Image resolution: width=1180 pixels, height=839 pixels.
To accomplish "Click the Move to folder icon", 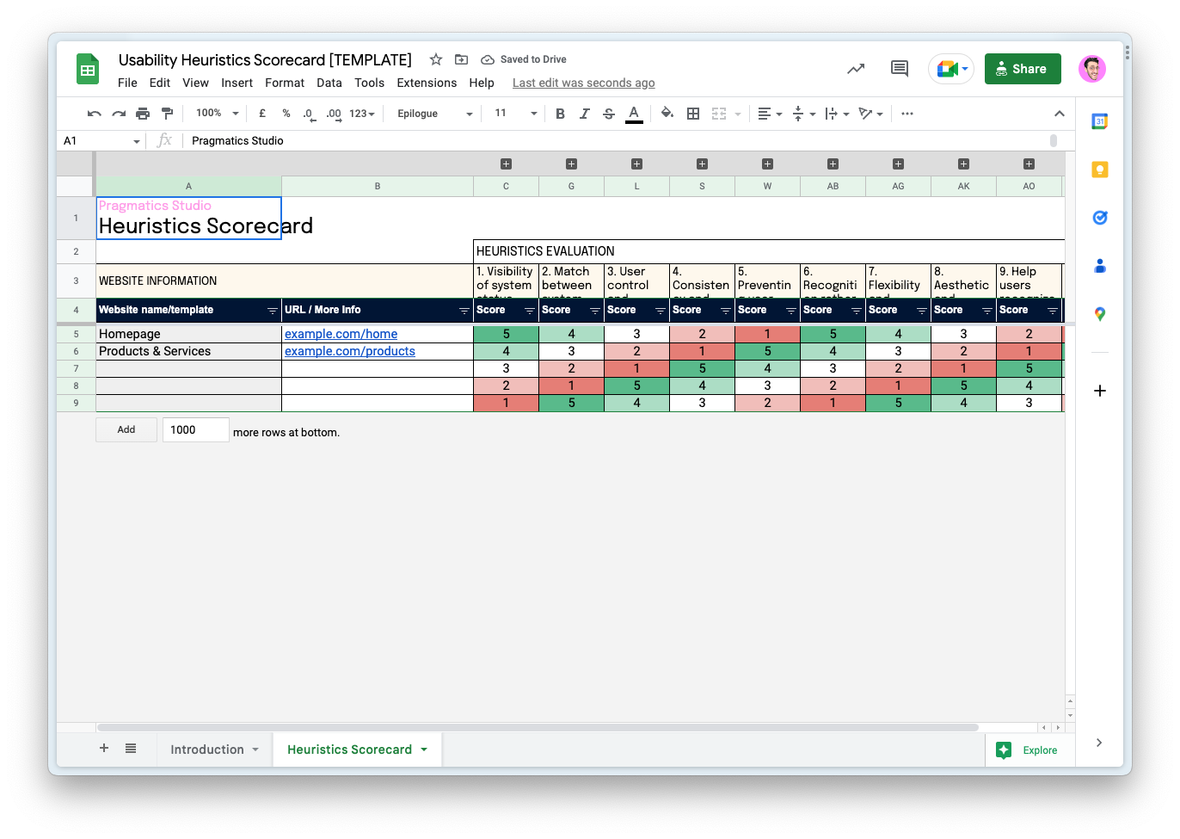I will point(461,59).
